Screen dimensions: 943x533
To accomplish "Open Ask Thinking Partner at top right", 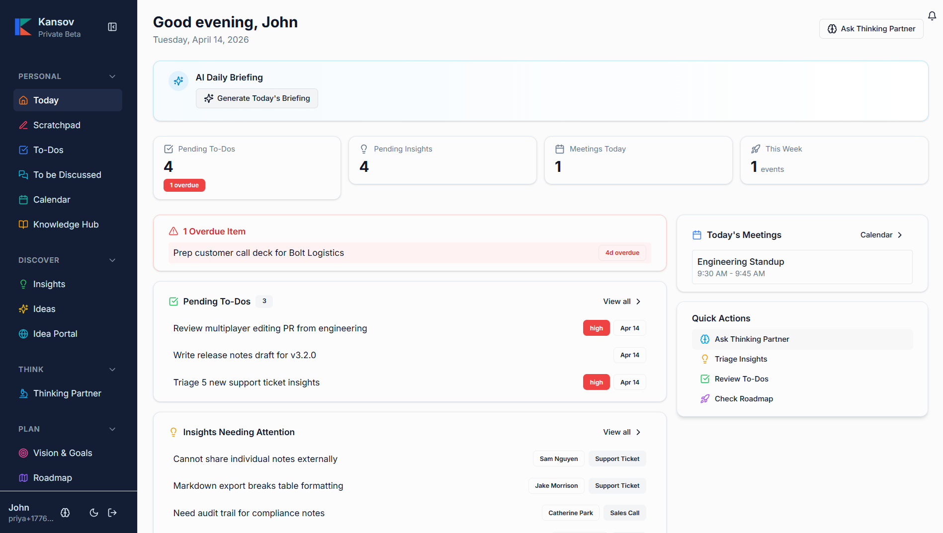I will (x=871, y=28).
